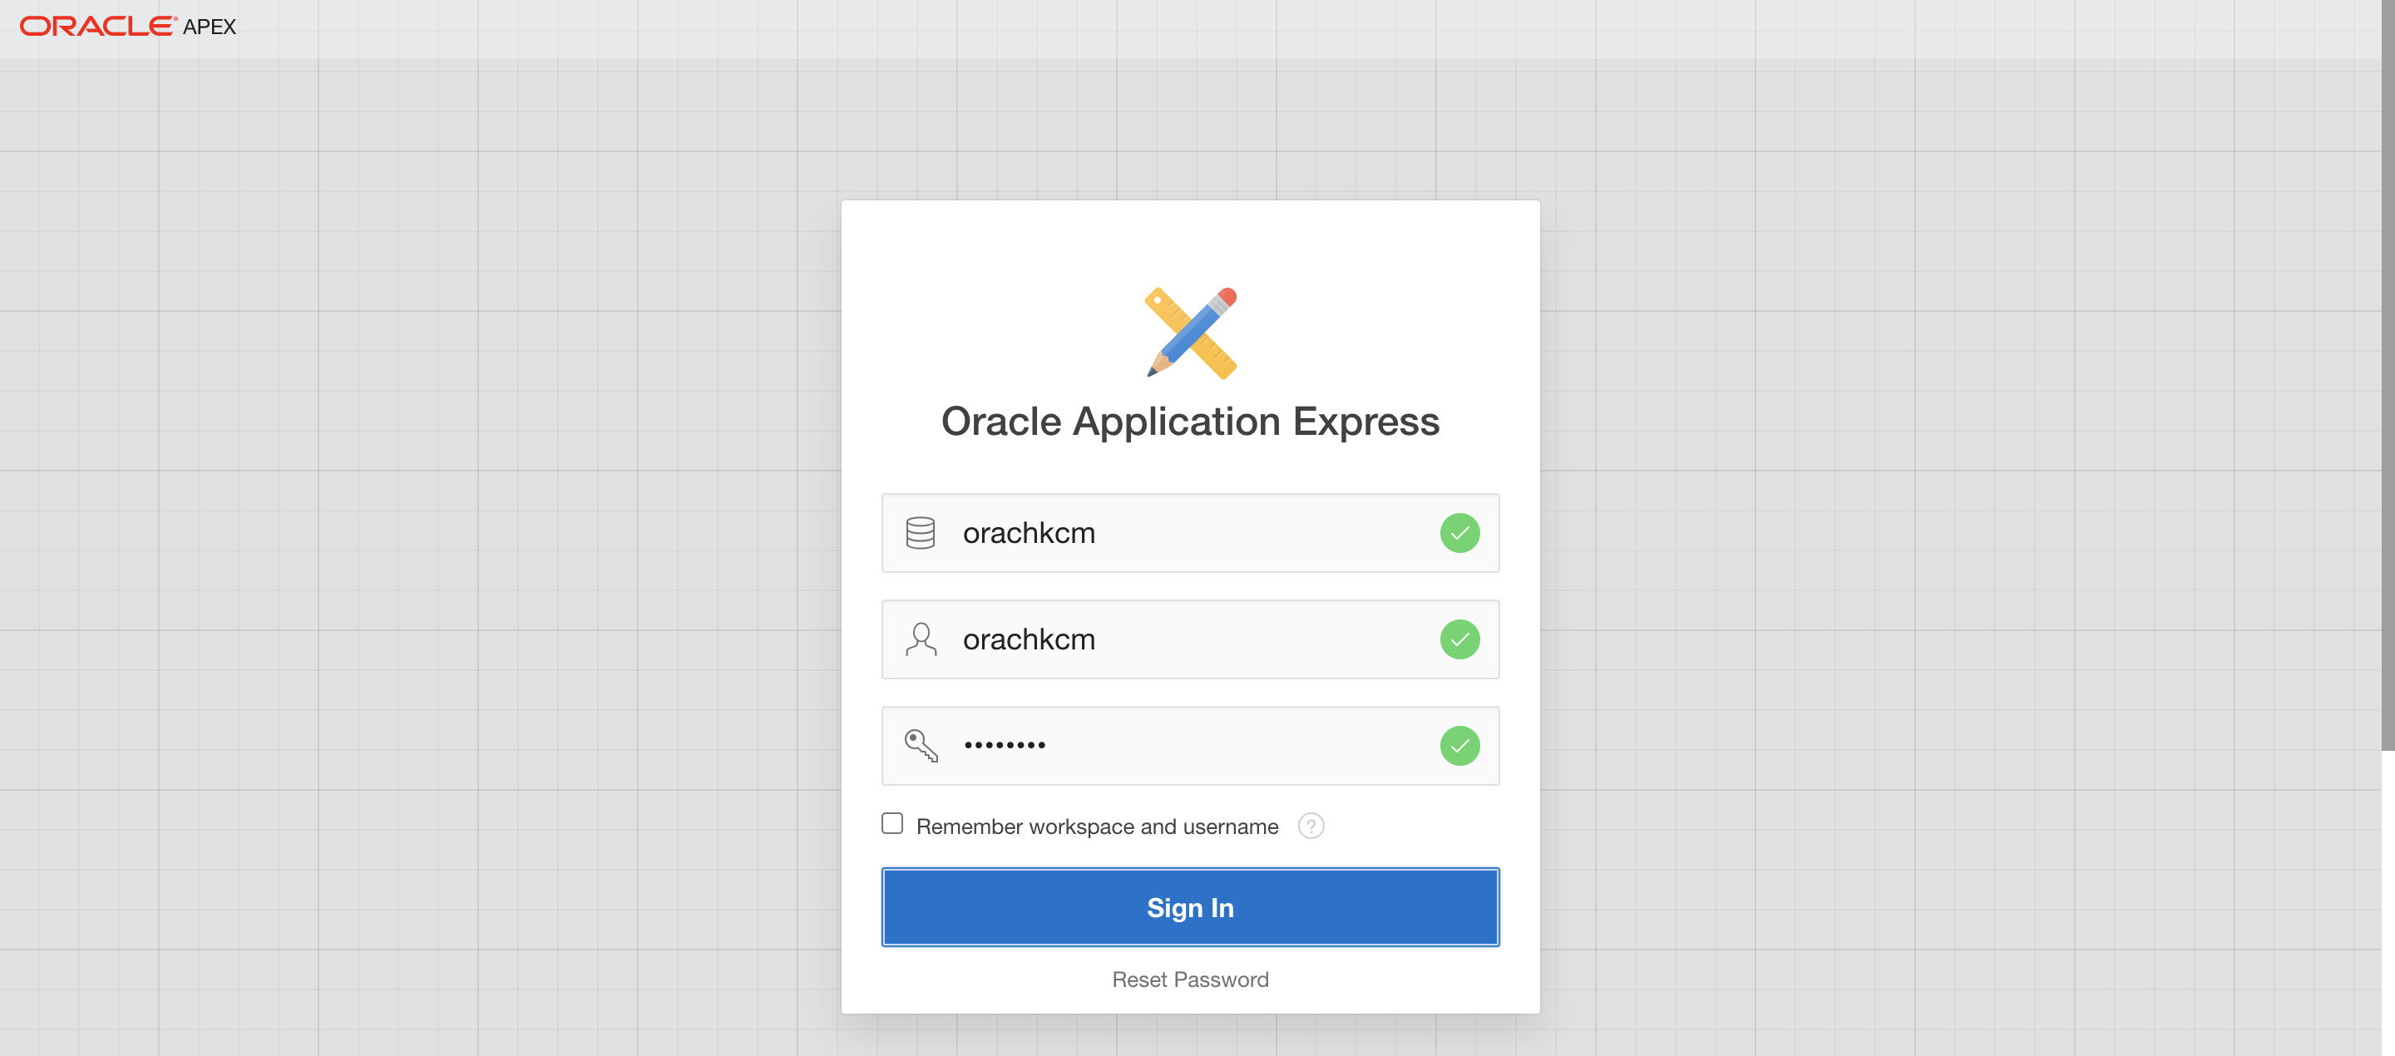
Task: Focus the workspace field containing orachkcm
Action: [1190, 533]
